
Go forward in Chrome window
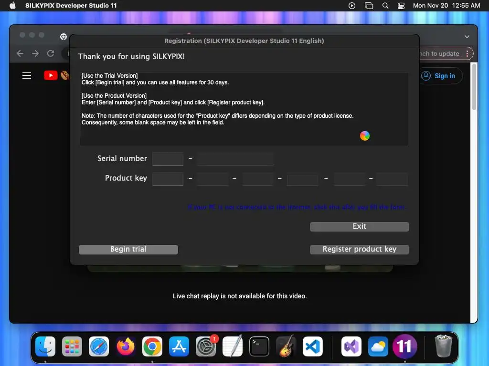pyautogui.click(x=35, y=53)
